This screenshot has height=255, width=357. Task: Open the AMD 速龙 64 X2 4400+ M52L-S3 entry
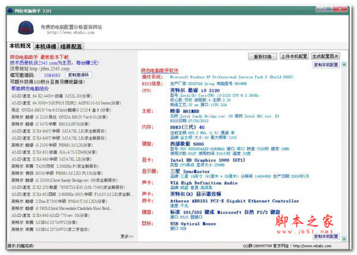[52, 96]
